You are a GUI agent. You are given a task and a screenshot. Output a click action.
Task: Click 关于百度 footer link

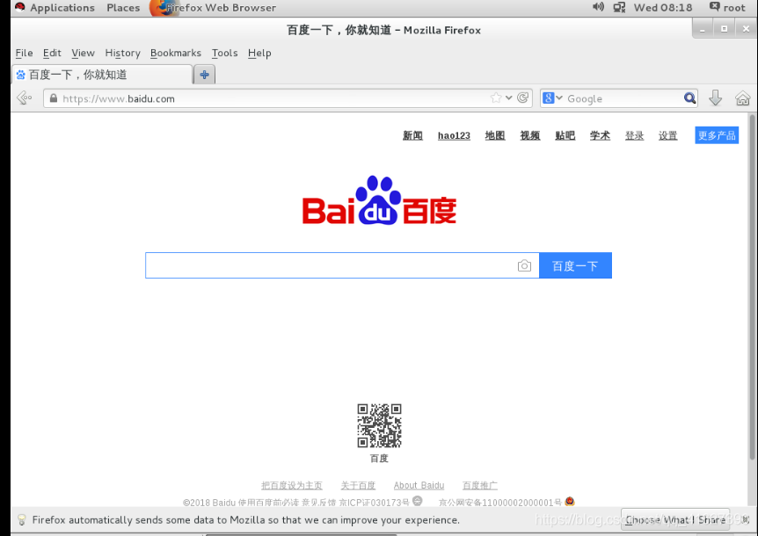coord(358,485)
